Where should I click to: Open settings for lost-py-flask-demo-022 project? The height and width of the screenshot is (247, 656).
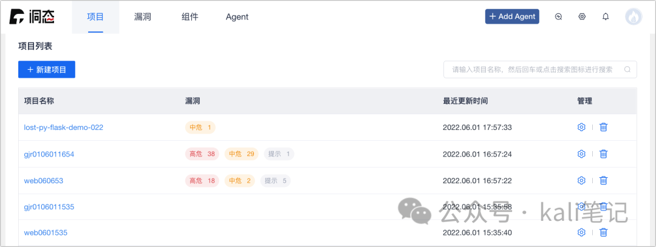(x=581, y=127)
